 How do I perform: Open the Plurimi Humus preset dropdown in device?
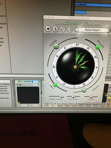click(30, 85)
